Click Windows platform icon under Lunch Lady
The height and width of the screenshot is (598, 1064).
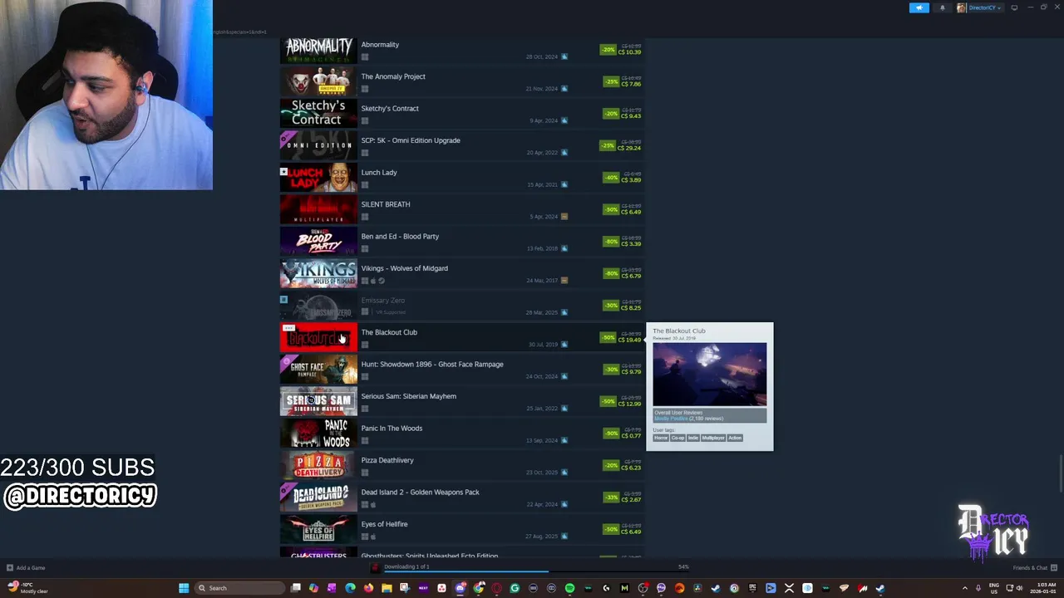pos(365,185)
